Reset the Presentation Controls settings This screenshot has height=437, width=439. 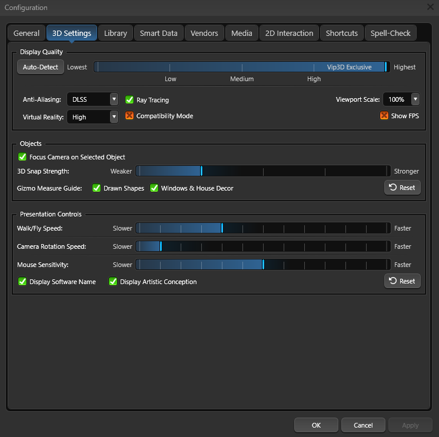[x=402, y=281]
